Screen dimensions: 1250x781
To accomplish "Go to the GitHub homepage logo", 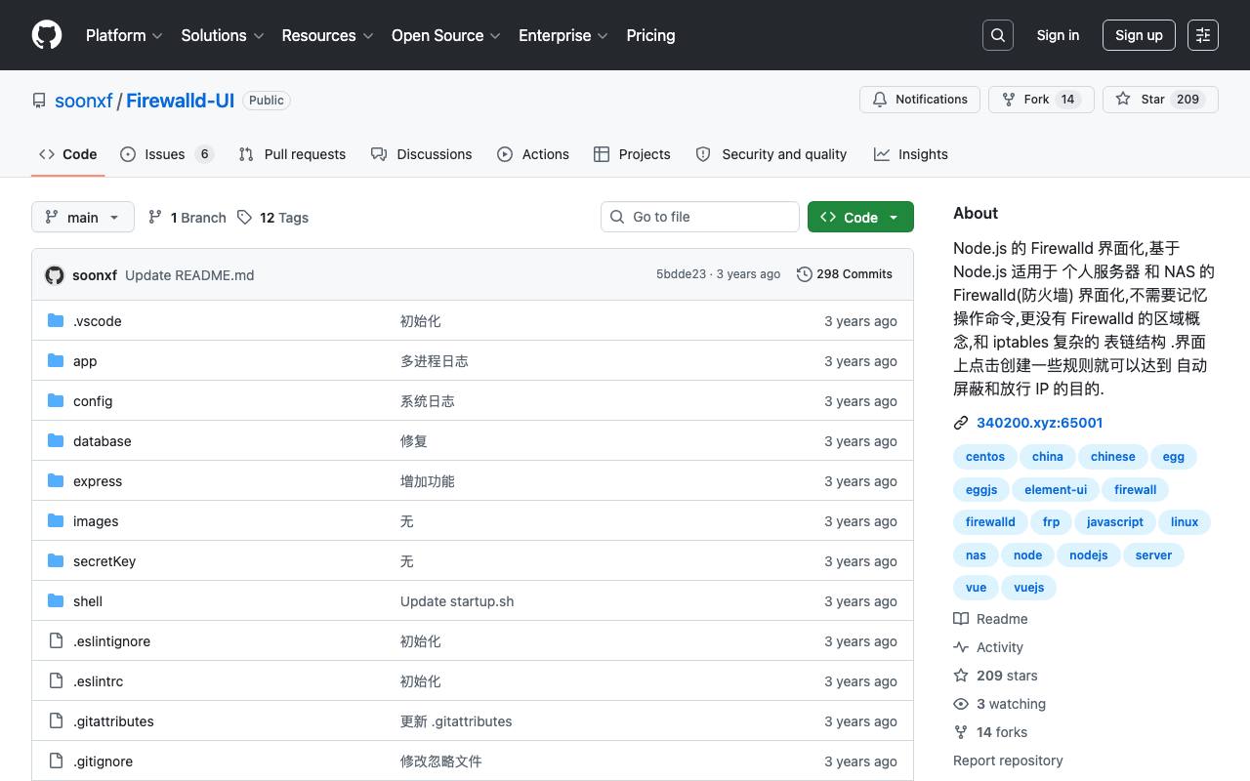I will click(47, 35).
